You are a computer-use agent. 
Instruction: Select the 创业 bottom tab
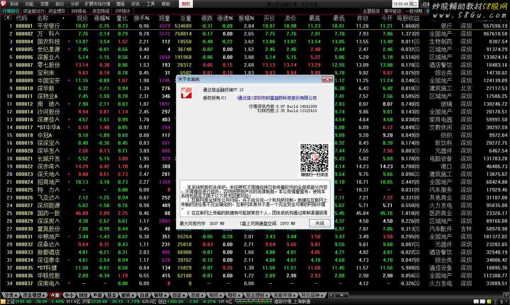click(84, 295)
